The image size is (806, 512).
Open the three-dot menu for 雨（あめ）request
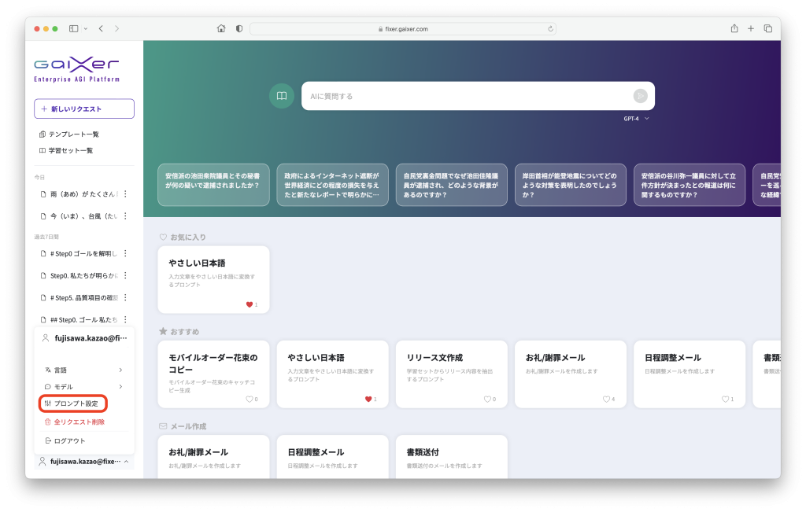tap(125, 194)
